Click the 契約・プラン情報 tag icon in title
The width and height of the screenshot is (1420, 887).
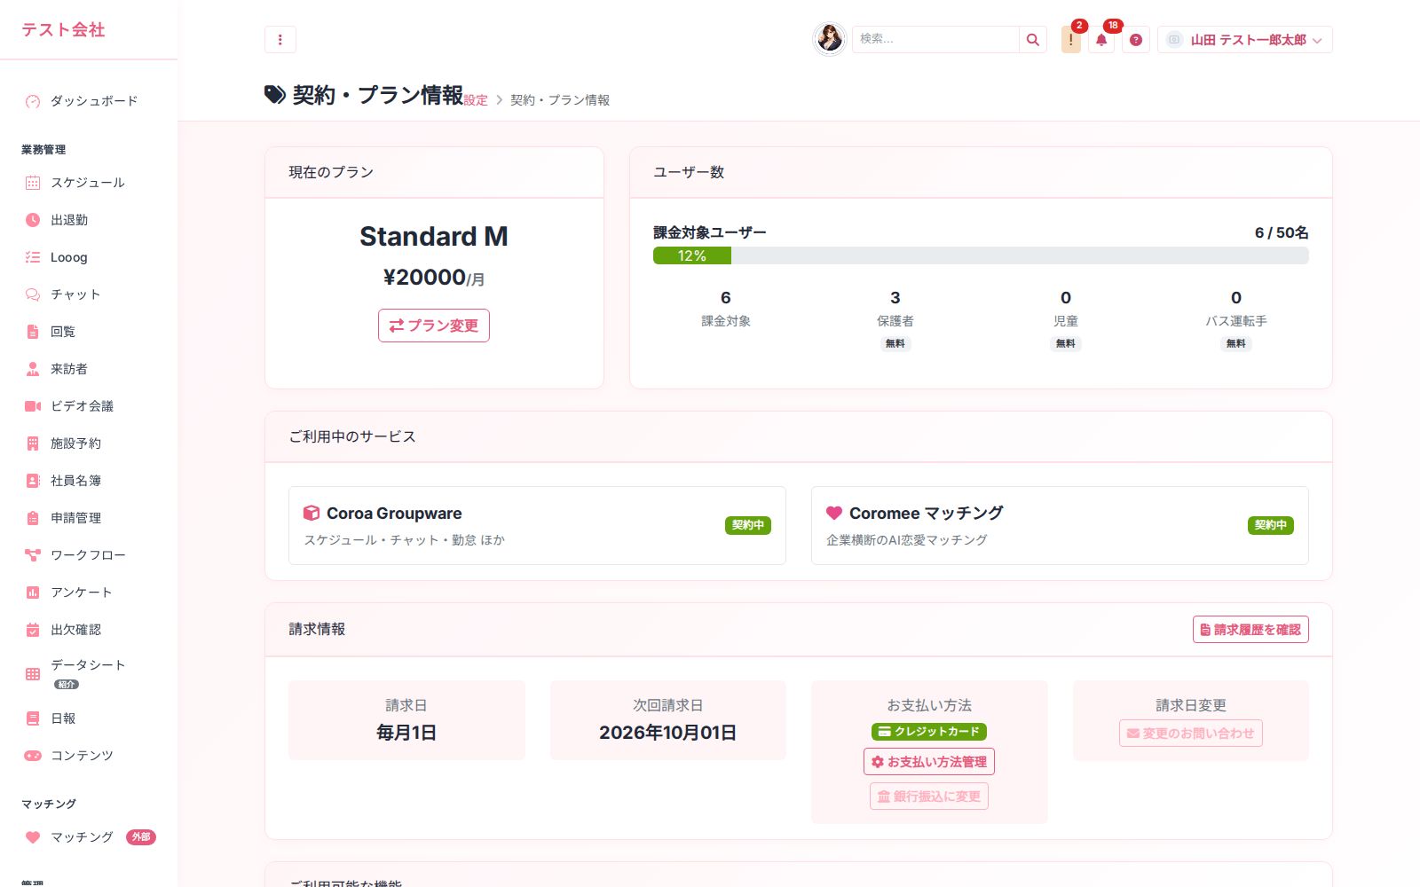point(275,95)
